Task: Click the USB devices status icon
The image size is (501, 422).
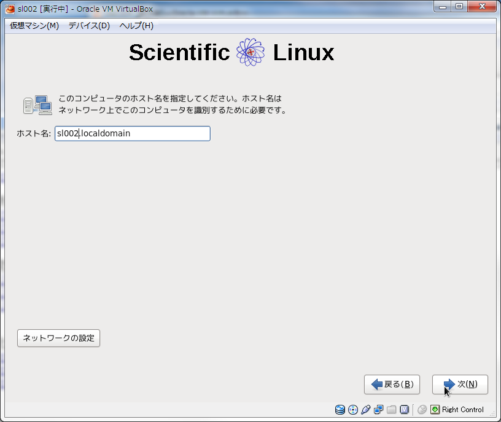Action: pyautogui.click(x=365, y=410)
